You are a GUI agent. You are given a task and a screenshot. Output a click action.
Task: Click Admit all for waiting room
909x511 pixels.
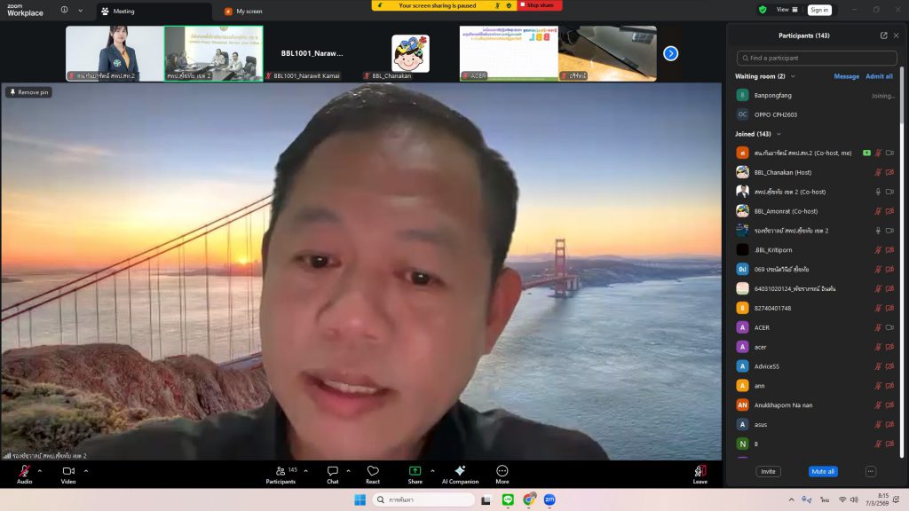point(879,76)
